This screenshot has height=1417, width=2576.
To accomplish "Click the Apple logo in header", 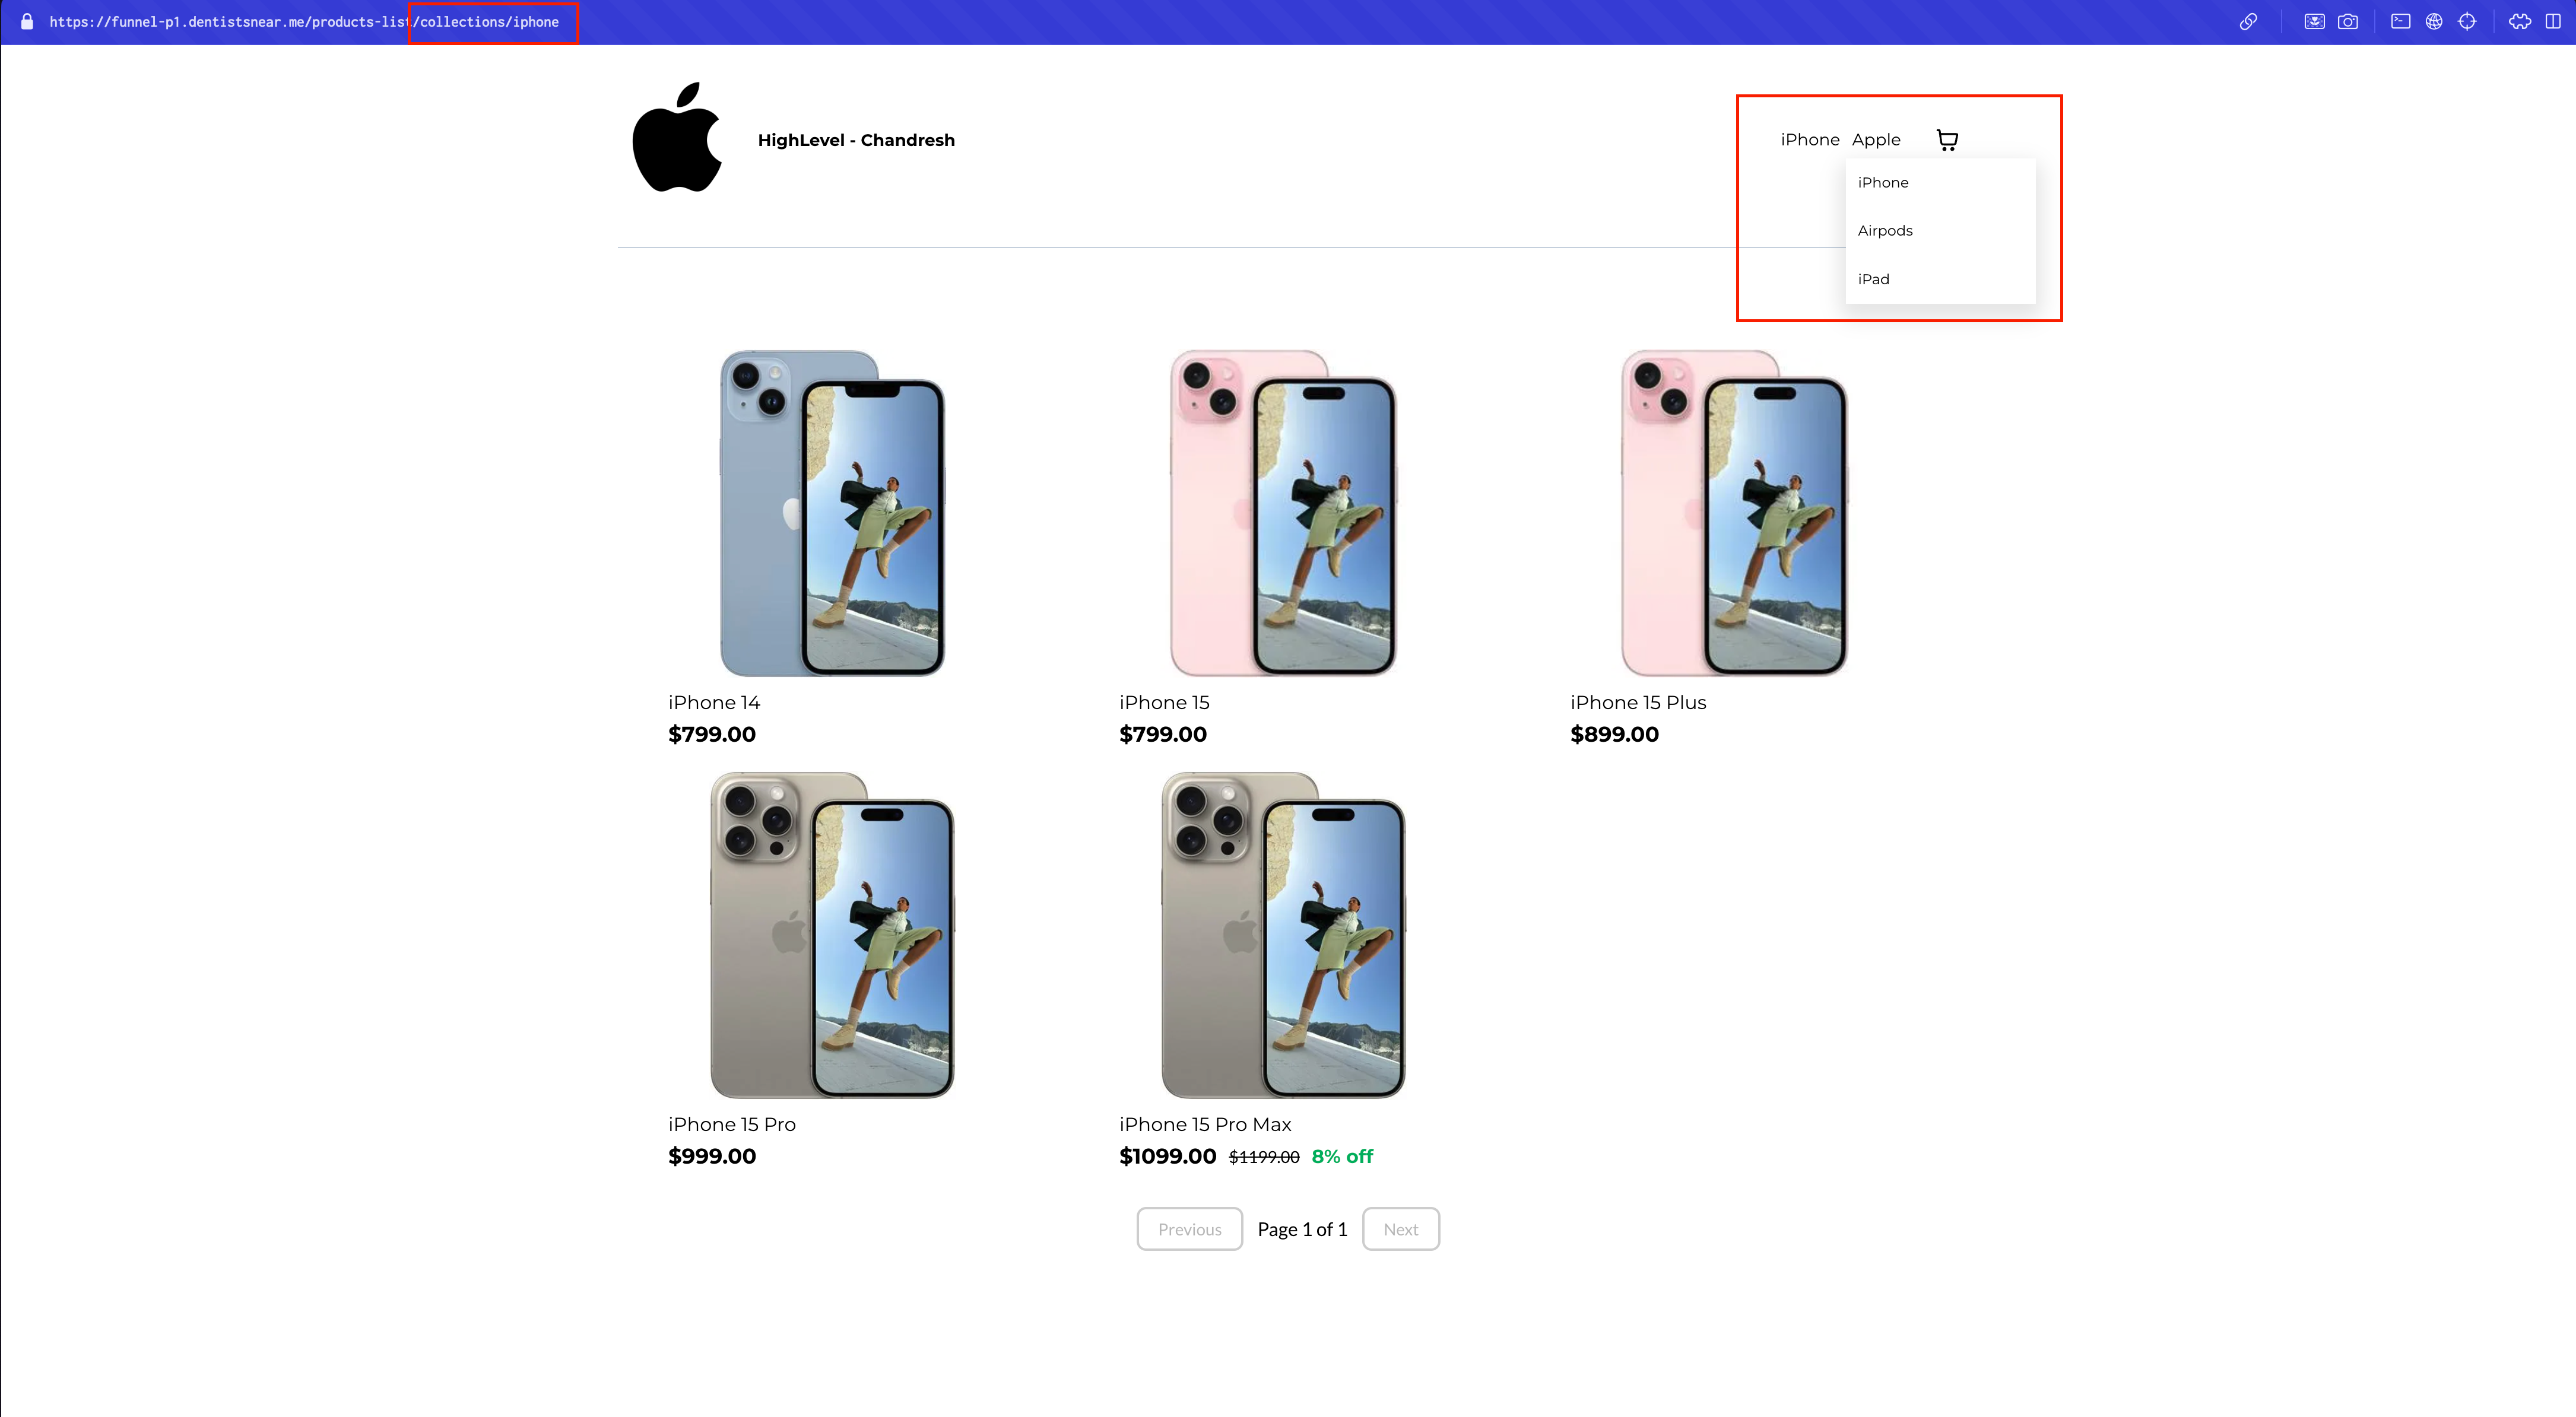I will point(677,137).
